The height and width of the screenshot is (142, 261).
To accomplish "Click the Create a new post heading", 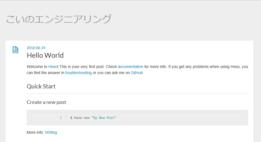I will [47, 102].
